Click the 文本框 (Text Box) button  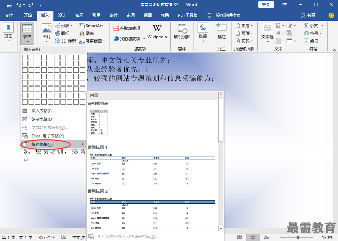(267, 33)
